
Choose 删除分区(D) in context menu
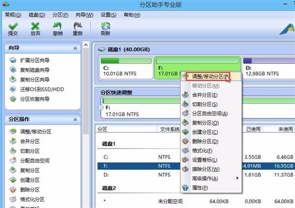tap(211, 141)
